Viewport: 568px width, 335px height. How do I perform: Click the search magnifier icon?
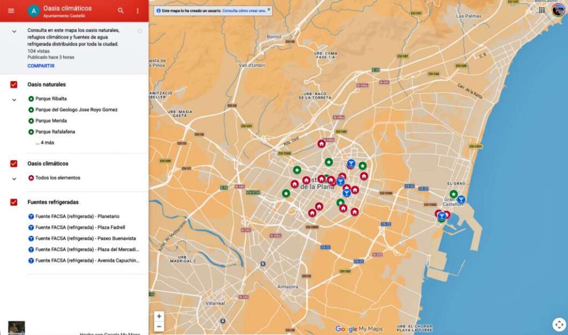tap(120, 11)
